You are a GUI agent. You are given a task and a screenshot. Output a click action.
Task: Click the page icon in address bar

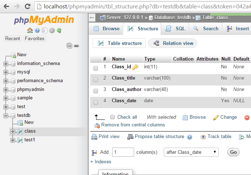39,7
